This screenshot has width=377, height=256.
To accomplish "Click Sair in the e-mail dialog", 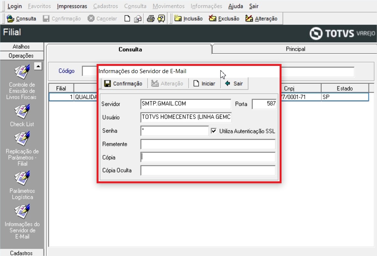I will click(234, 83).
